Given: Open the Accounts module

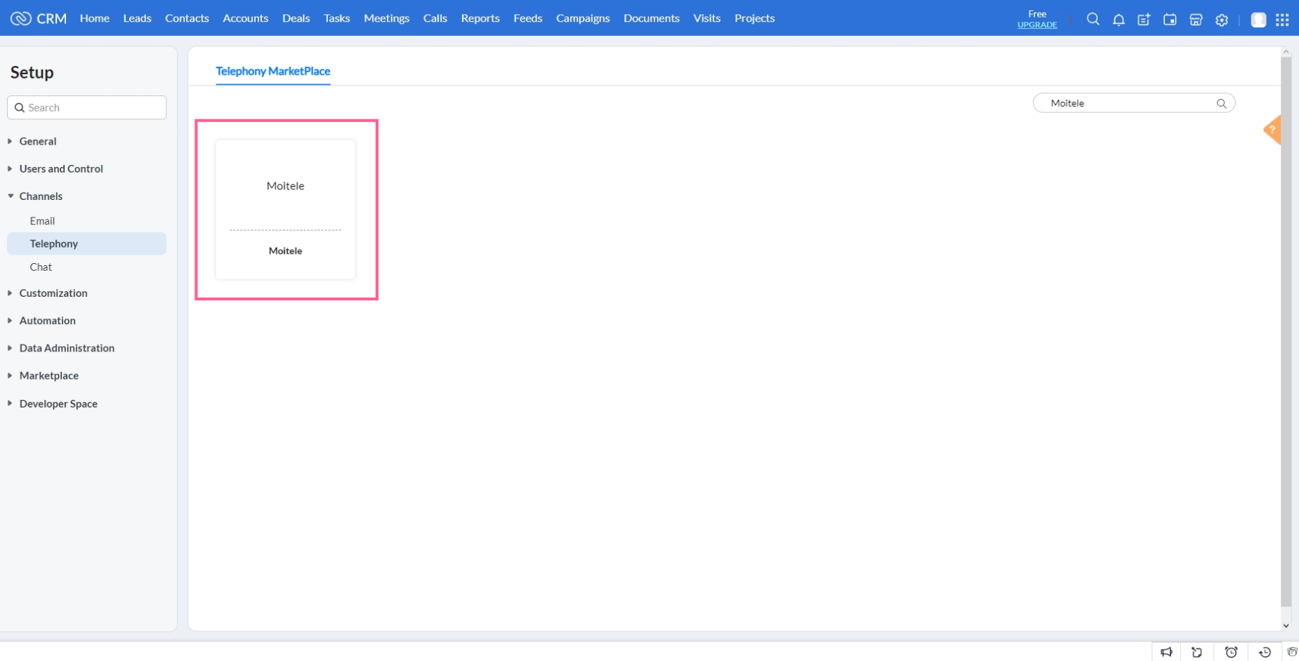Looking at the screenshot, I should pyautogui.click(x=246, y=18).
